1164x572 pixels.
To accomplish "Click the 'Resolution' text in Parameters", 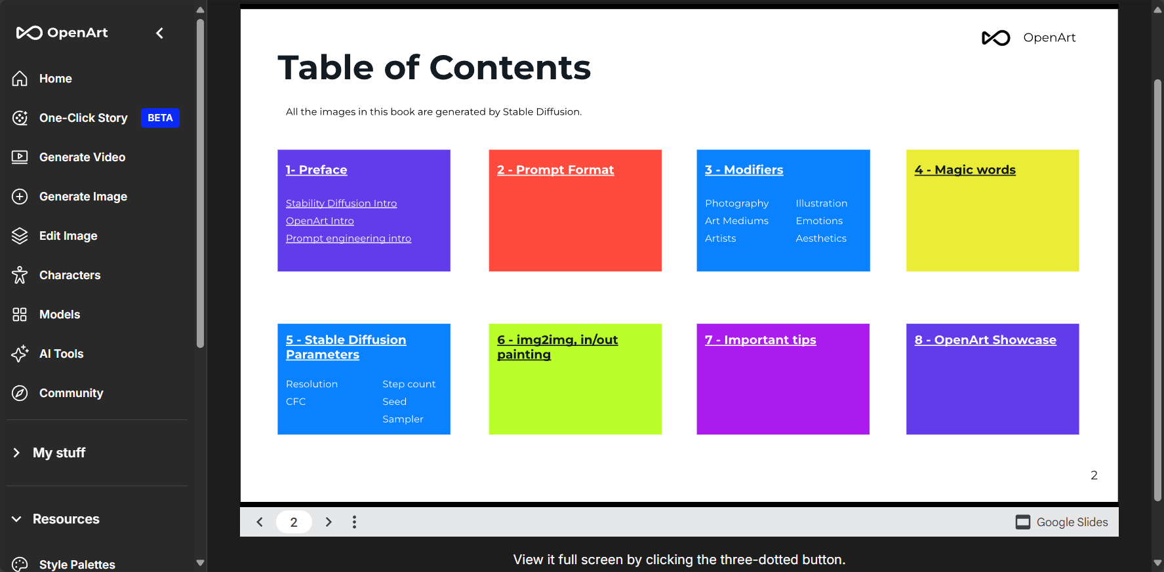I will [x=311, y=384].
